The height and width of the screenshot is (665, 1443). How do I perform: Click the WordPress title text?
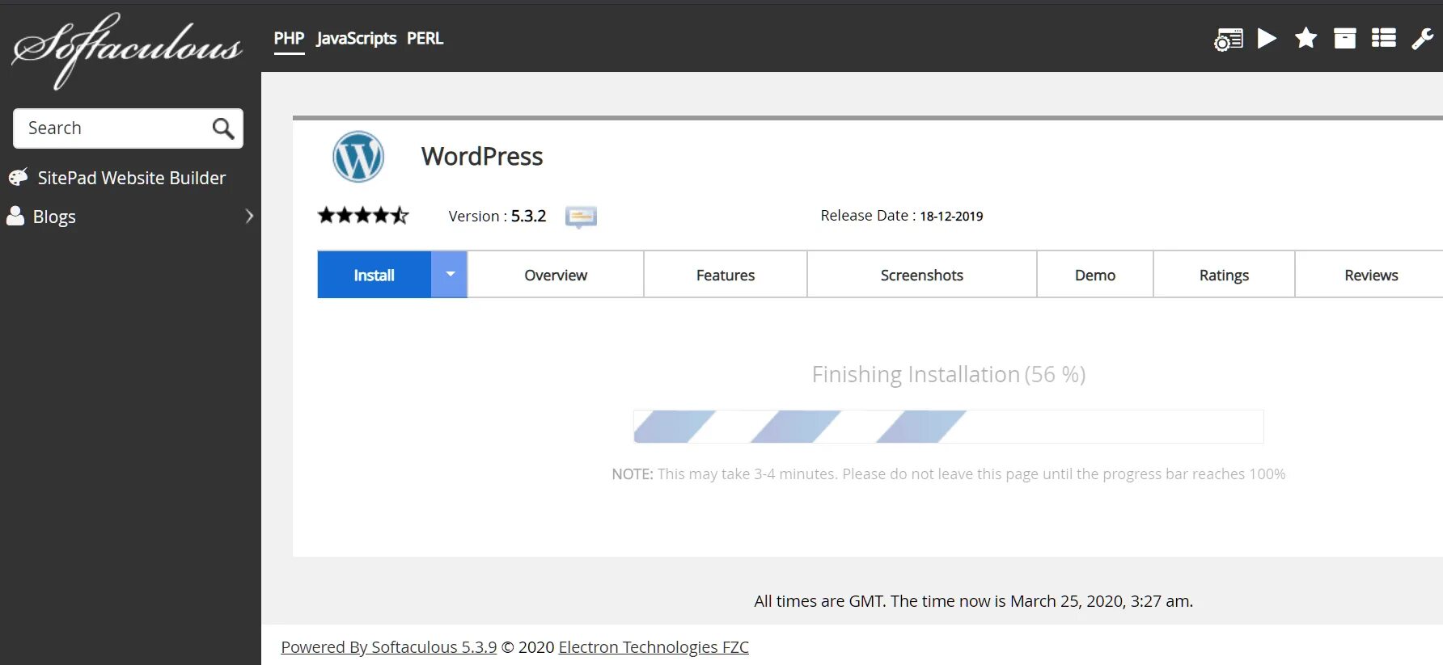point(482,156)
